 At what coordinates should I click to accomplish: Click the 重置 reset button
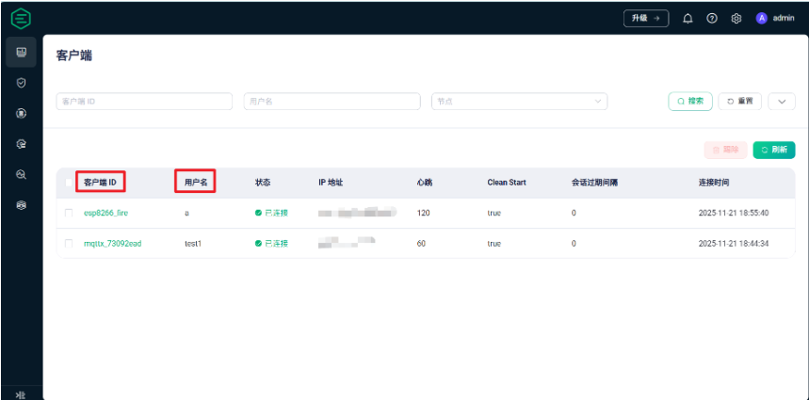(740, 101)
